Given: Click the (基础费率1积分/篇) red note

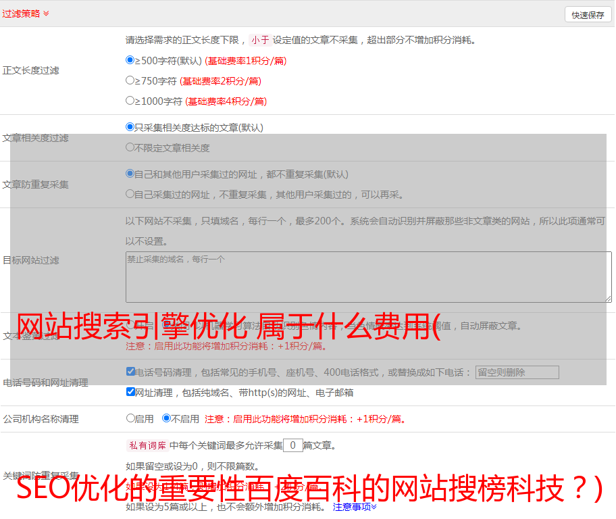Looking at the screenshot, I should (246, 61).
